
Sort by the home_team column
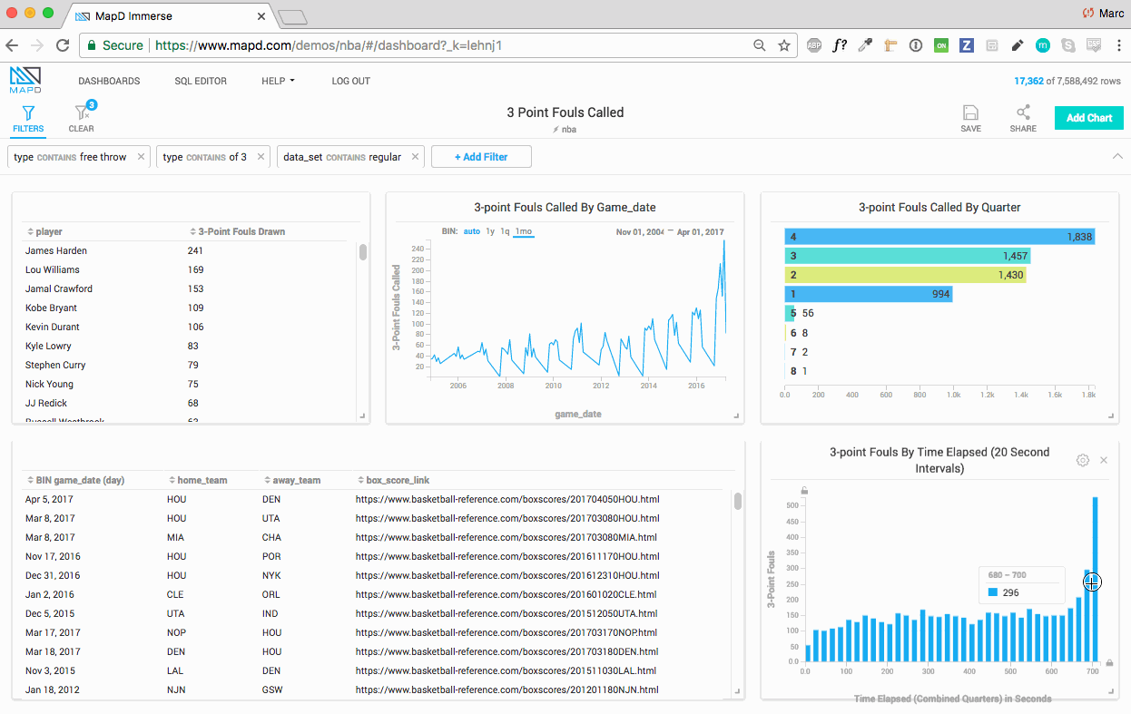click(198, 480)
